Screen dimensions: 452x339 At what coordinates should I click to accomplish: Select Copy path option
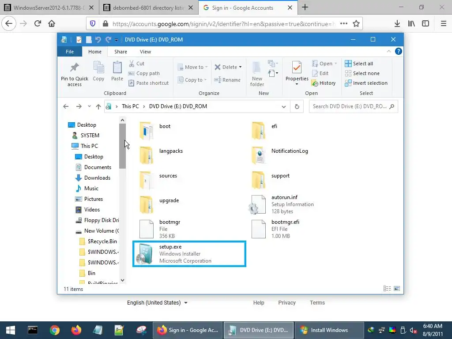144,73
